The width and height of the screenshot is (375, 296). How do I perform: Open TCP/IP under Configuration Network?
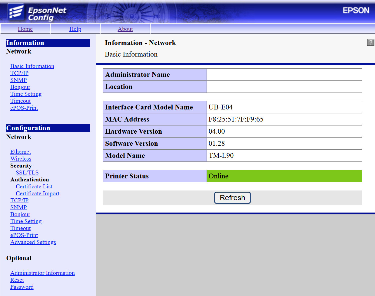pyautogui.click(x=19, y=200)
